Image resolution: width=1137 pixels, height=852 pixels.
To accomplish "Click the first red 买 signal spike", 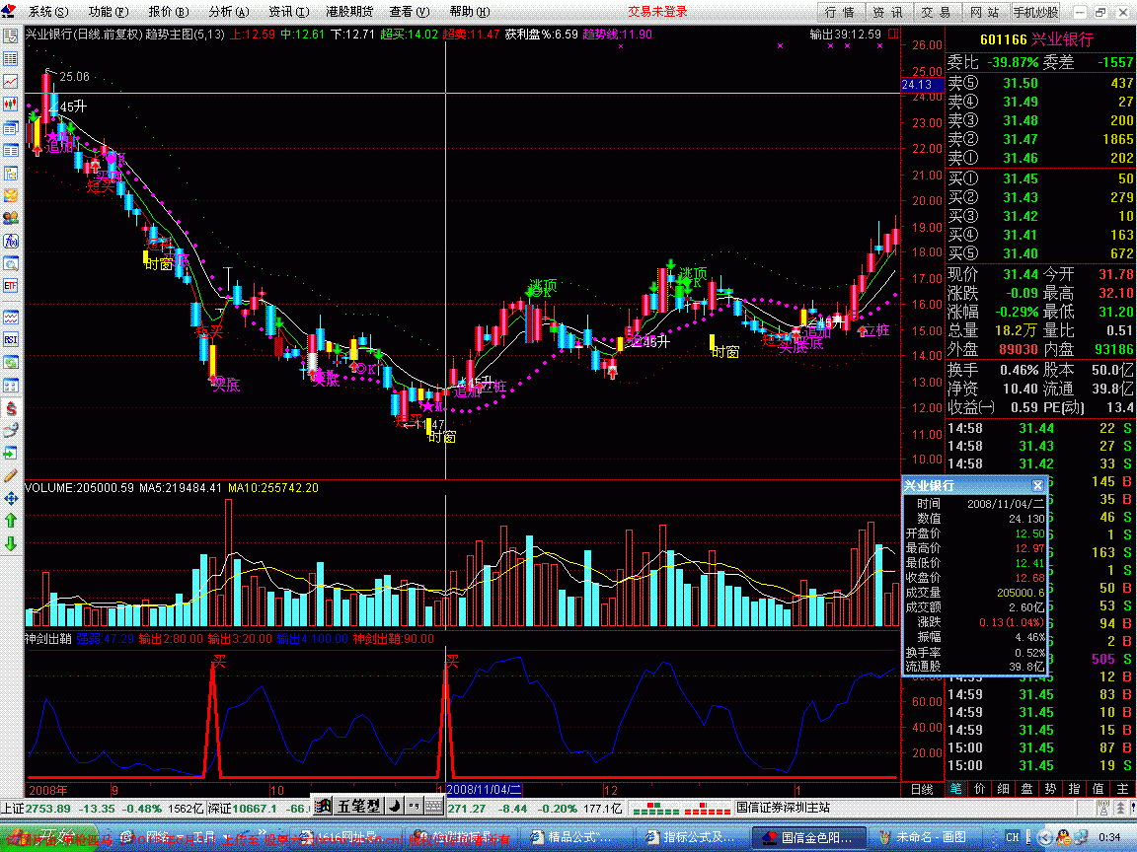I will click(x=213, y=719).
